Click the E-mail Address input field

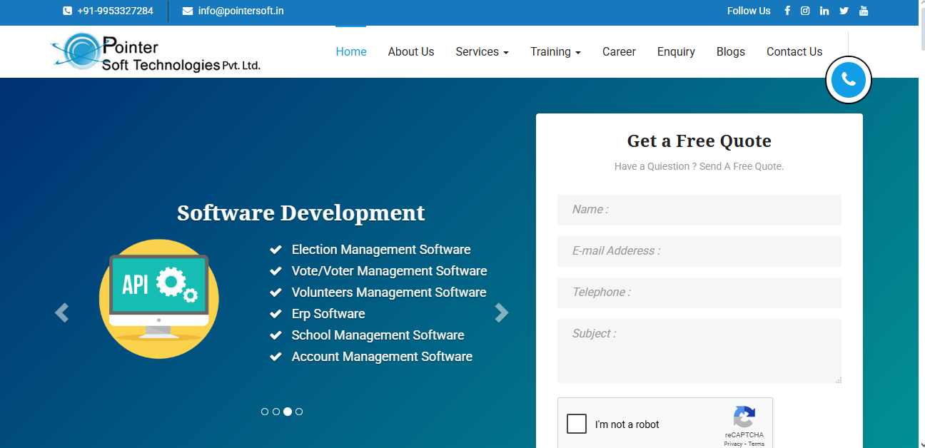pyautogui.click(x=699, y=251)
